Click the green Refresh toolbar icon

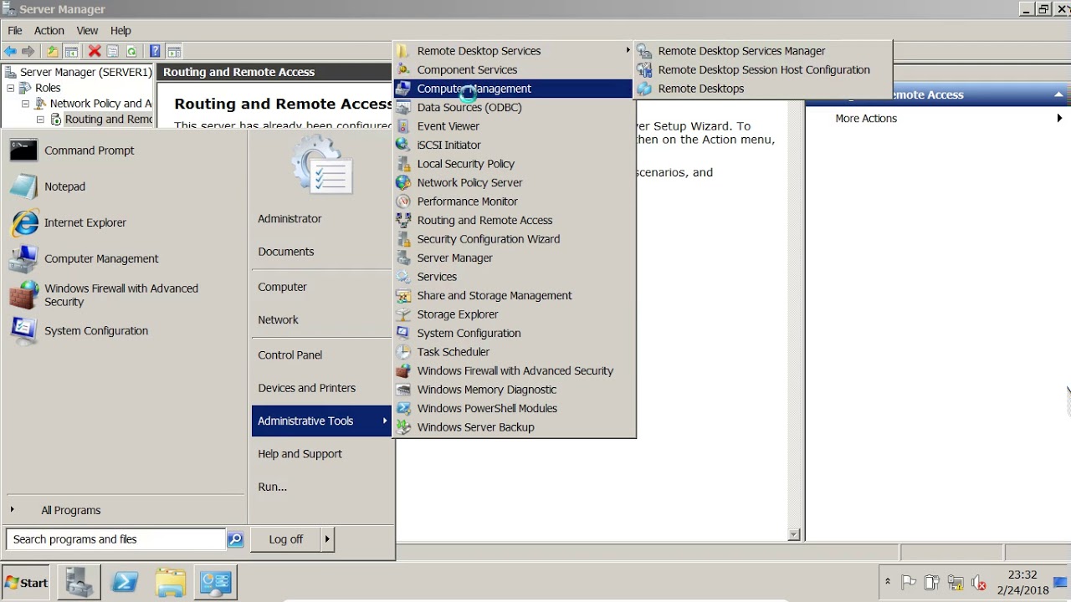coord(131,51)
